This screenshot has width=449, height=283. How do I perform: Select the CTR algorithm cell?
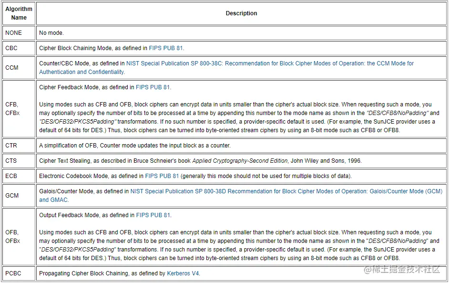click(x=19, y=146)
